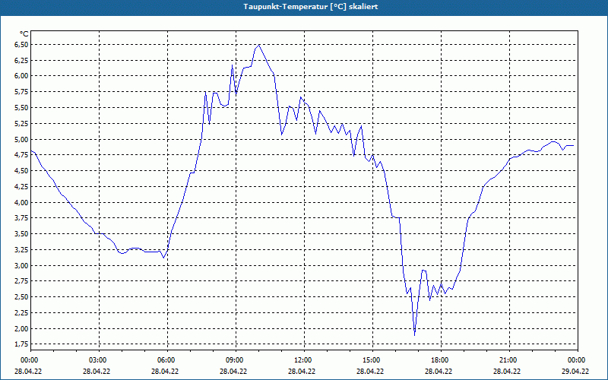Click the curve's lowest dip below 2,00
The image size is (608, 380).
pyautogui.click(x=414, y=335)
